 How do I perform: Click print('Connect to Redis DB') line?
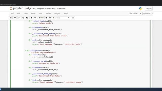click(x=46, y=63)
